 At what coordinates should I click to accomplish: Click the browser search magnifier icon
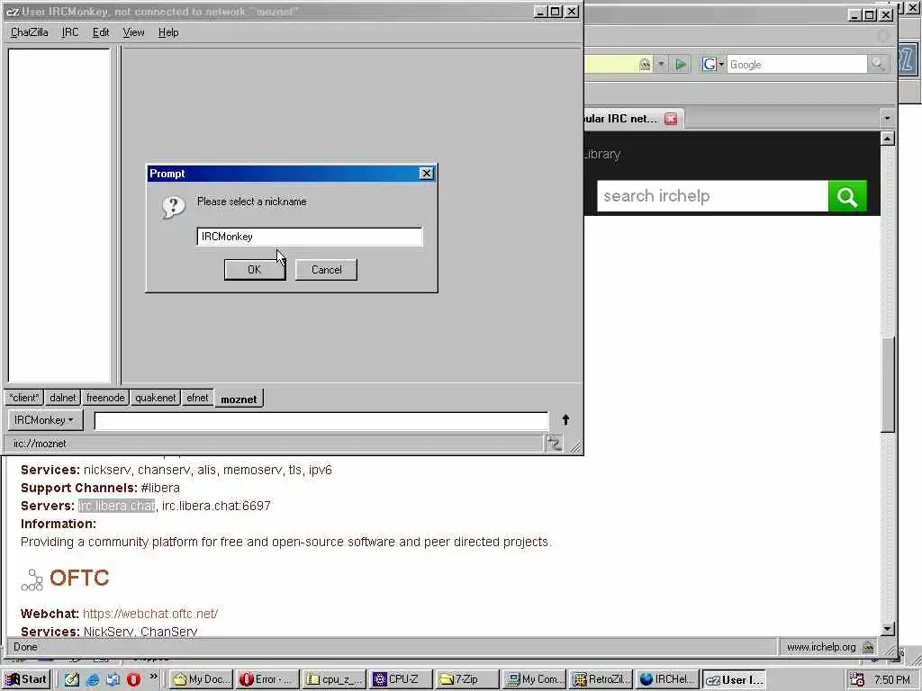click(x=878, y=64)
